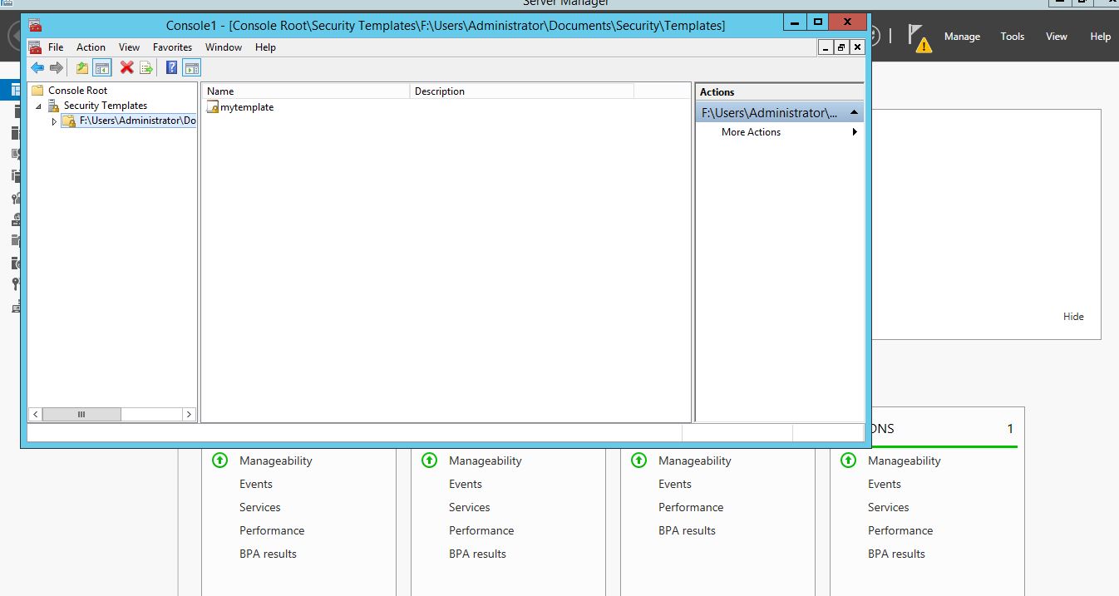Click the mytemplate file icon
The height and width of the screenshot is (596, 1119).
[x=213, y=107]
